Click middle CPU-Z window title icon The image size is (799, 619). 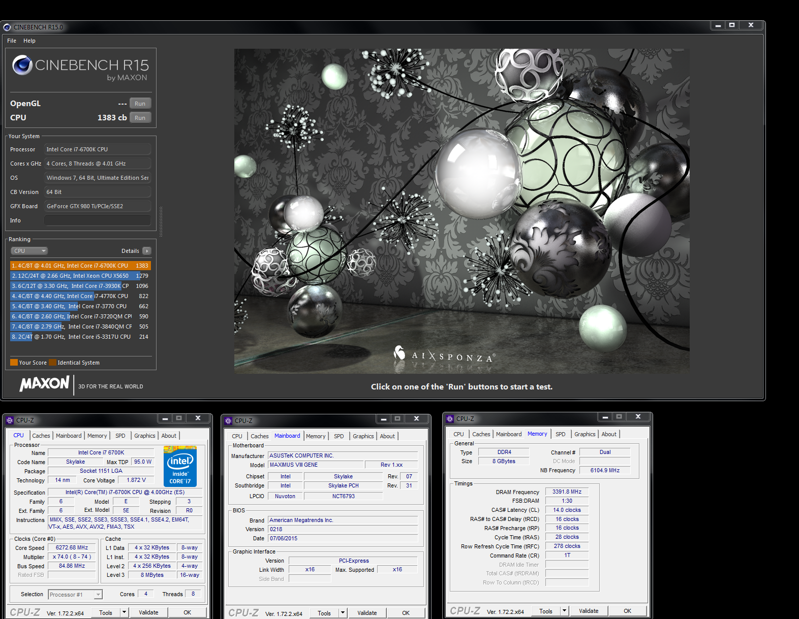click(228, 421)
